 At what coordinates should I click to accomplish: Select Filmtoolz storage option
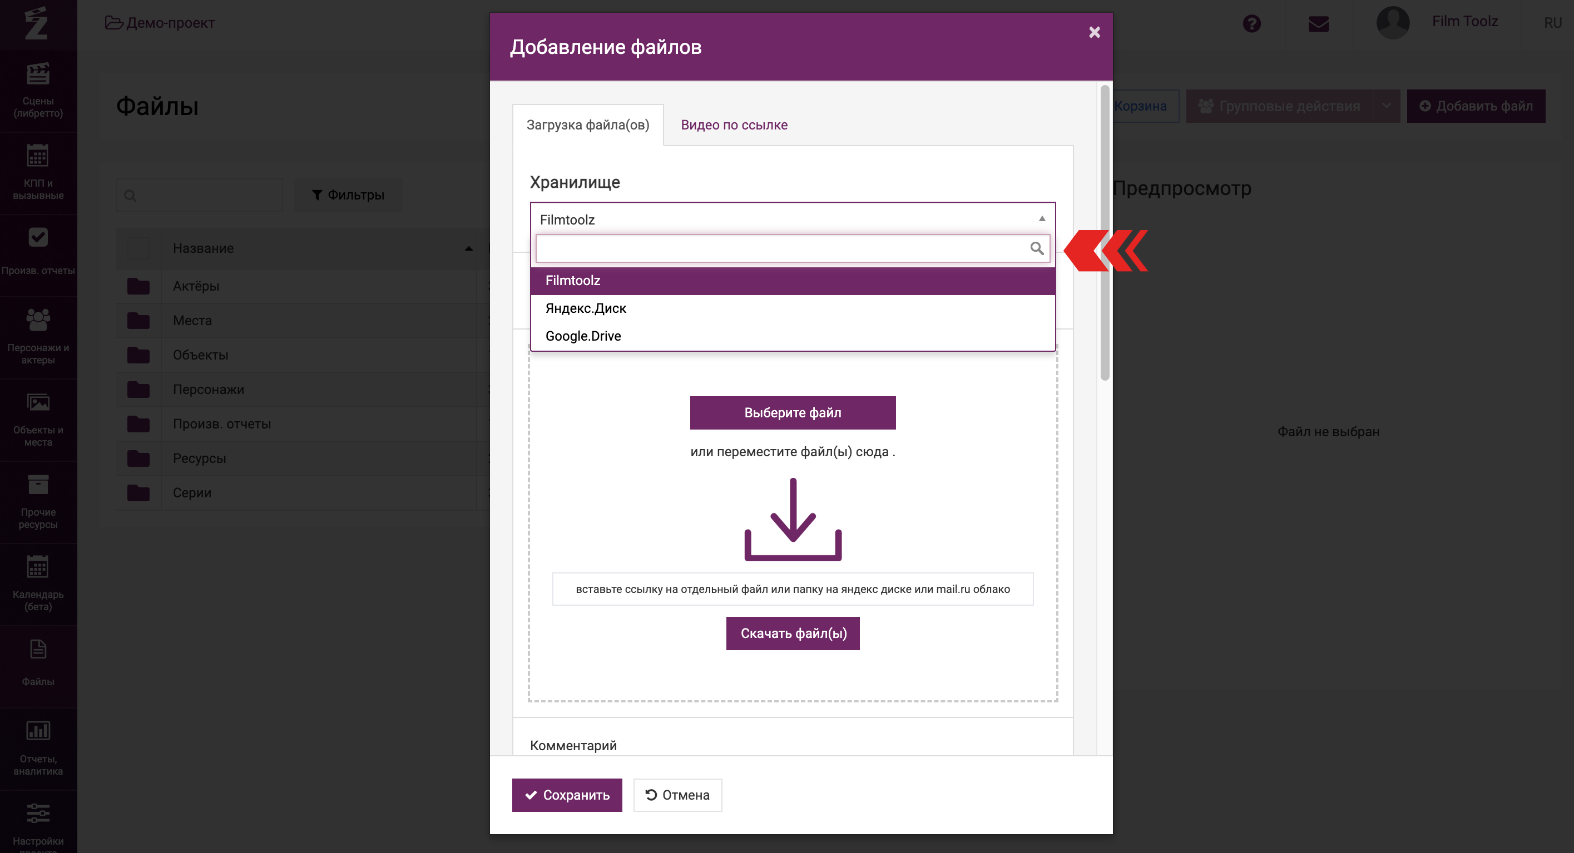[793, 280]
